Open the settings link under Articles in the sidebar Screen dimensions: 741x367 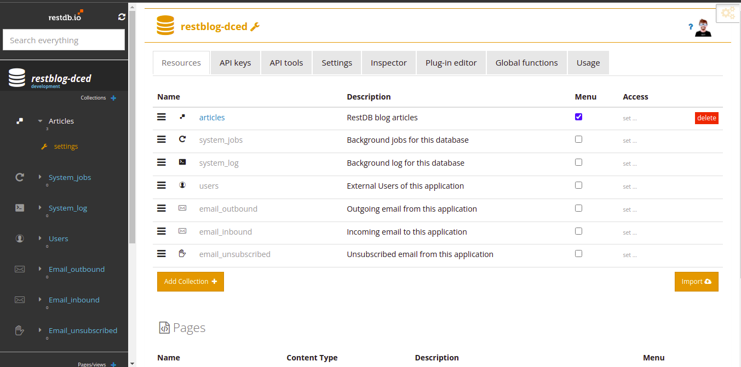click(x=66, y=147)
